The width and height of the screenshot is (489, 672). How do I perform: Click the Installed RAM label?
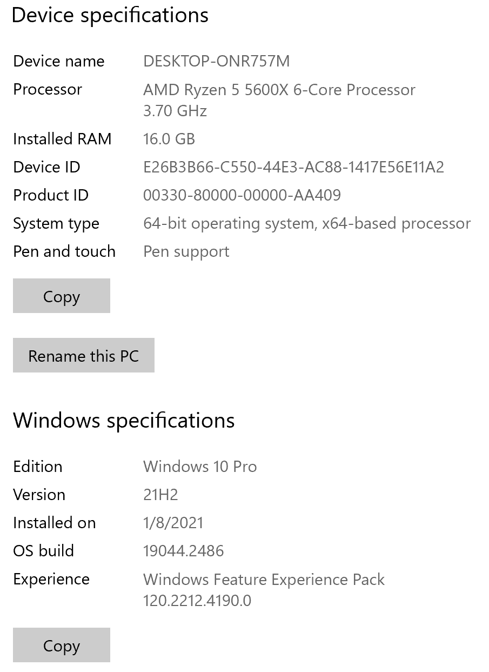click(62, 139)
